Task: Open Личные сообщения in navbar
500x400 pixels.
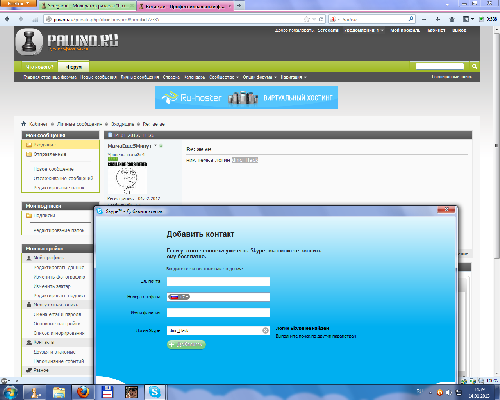Action: click(x=140, y=77)
